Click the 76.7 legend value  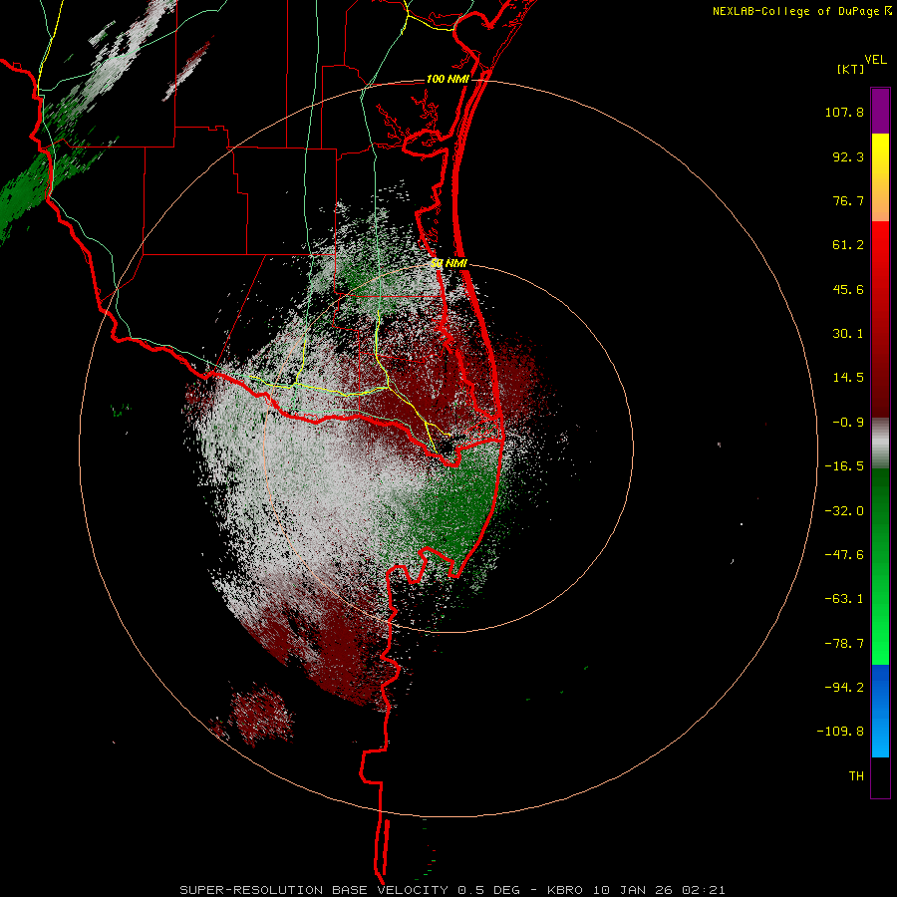coord(848,200)
